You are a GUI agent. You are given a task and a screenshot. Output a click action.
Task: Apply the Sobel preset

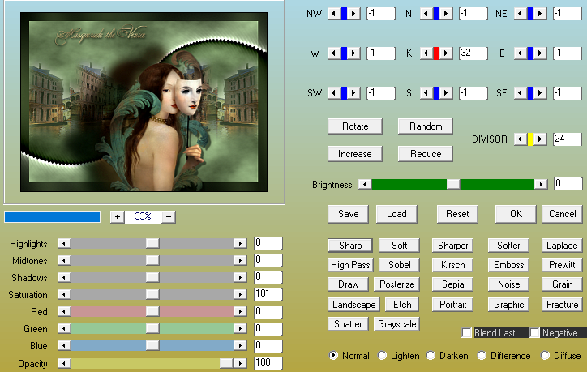coord(399,265)
